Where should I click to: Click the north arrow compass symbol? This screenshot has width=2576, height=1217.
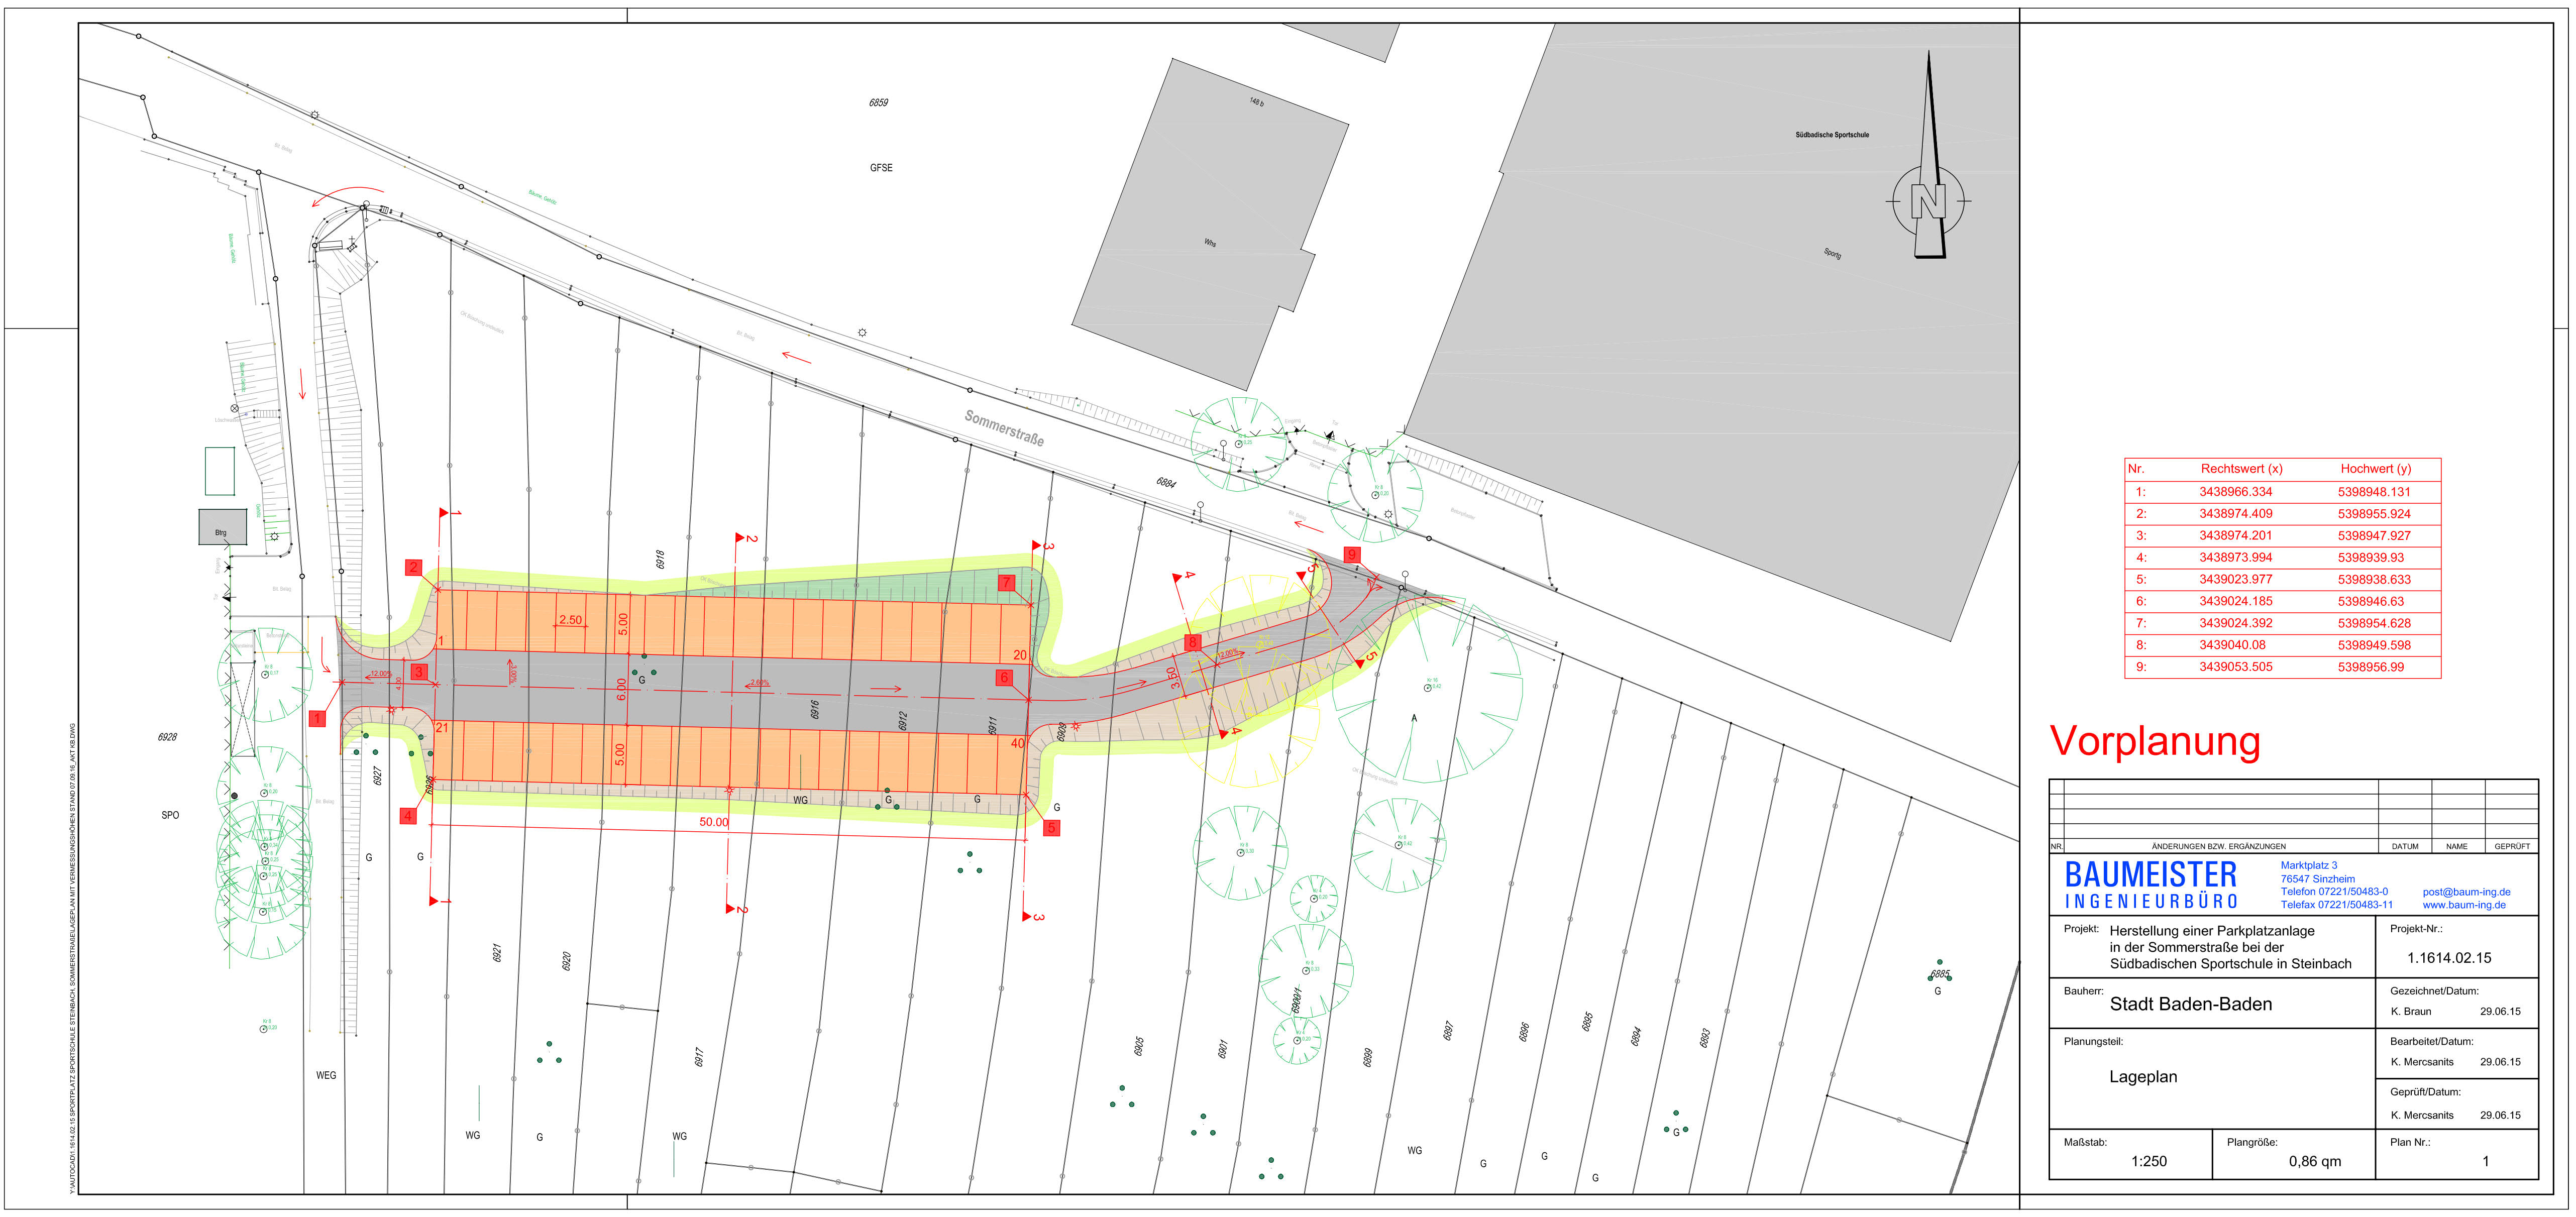tap(1928, 200)
